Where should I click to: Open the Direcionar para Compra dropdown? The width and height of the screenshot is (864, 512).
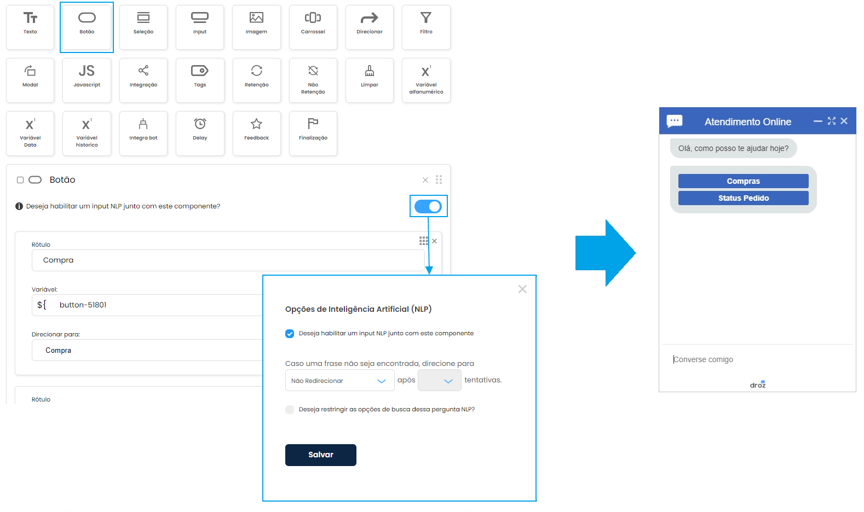tap(148, 351)
